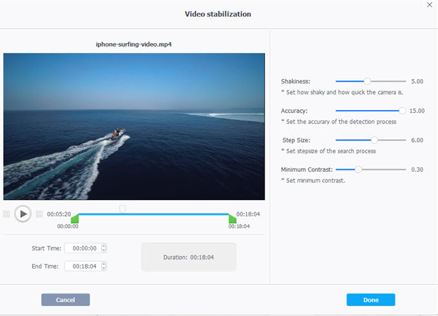The image size is (438, 316).
Task: Click the green end trim marker
Action: pyautogui.click(x=232, y=218)
